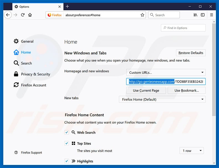Reload the current page
This screenshot has height=168, width=219.
23,15
